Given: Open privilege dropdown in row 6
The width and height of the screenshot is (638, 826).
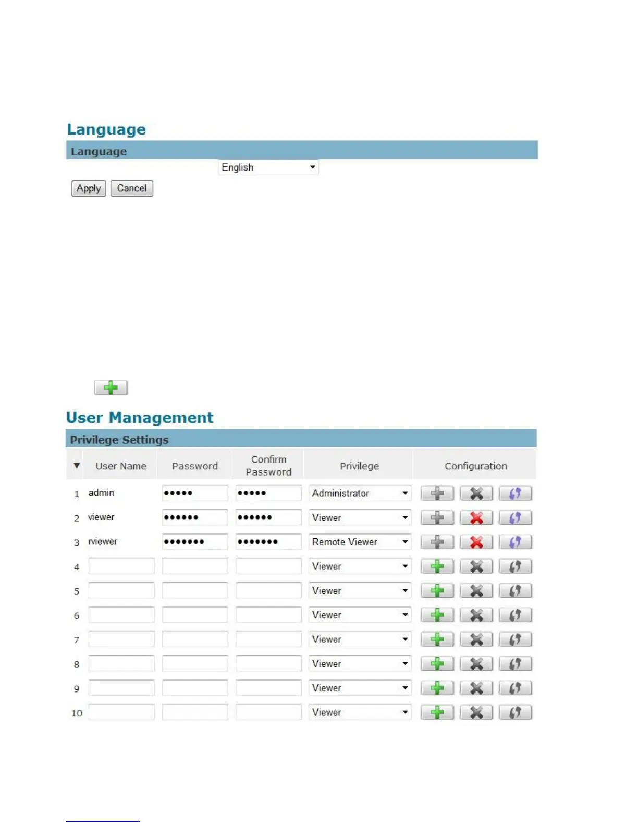Looking at the screenshot, I should coord(360,615).
